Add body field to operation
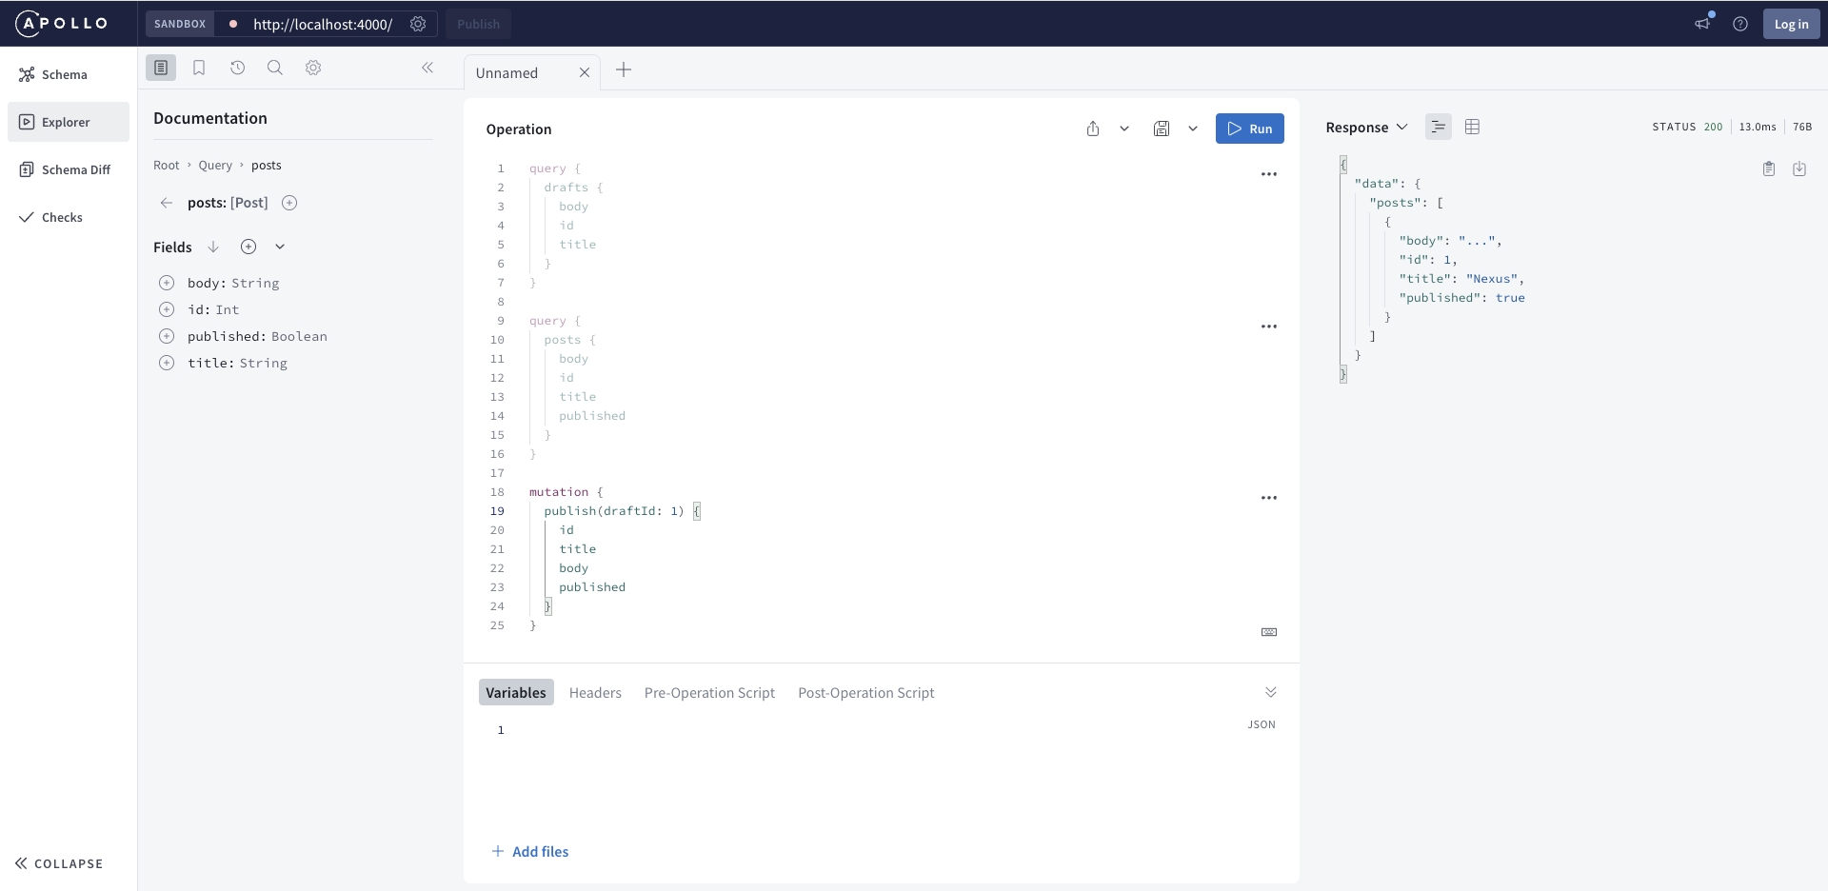The image size is (1828, 891). (x=167, y=283)
